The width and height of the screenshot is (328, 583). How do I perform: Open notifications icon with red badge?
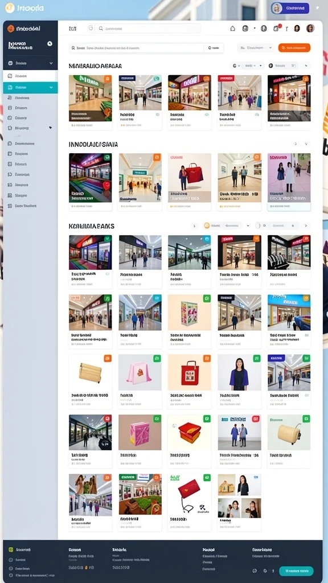point(276,28)
